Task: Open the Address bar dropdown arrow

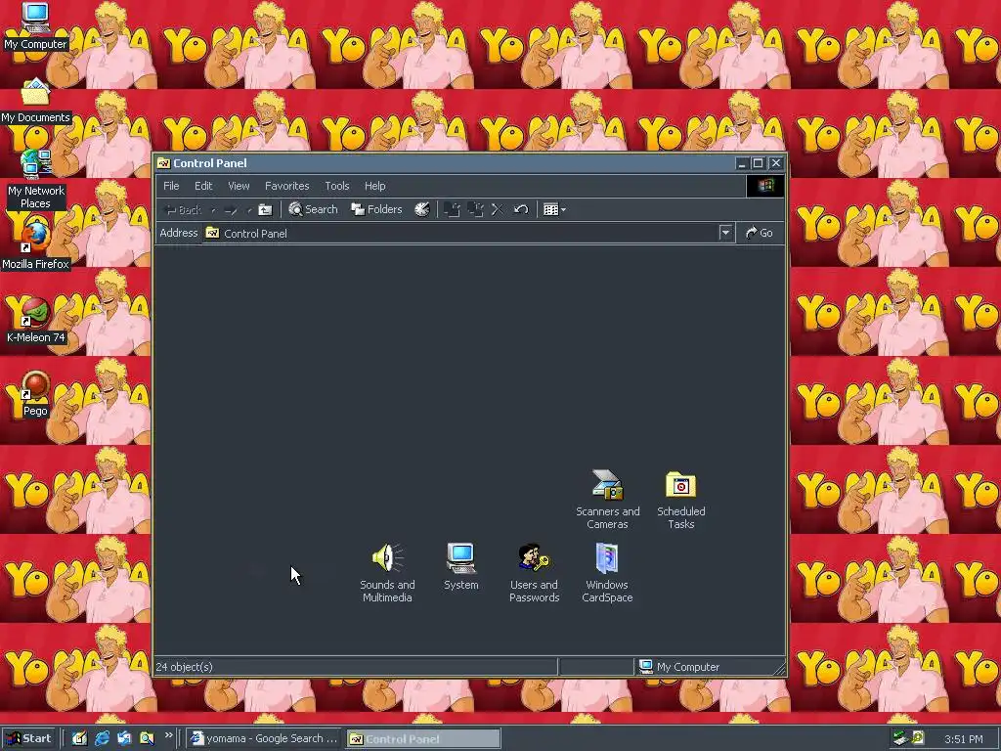Action: click(x=725, y=233)
